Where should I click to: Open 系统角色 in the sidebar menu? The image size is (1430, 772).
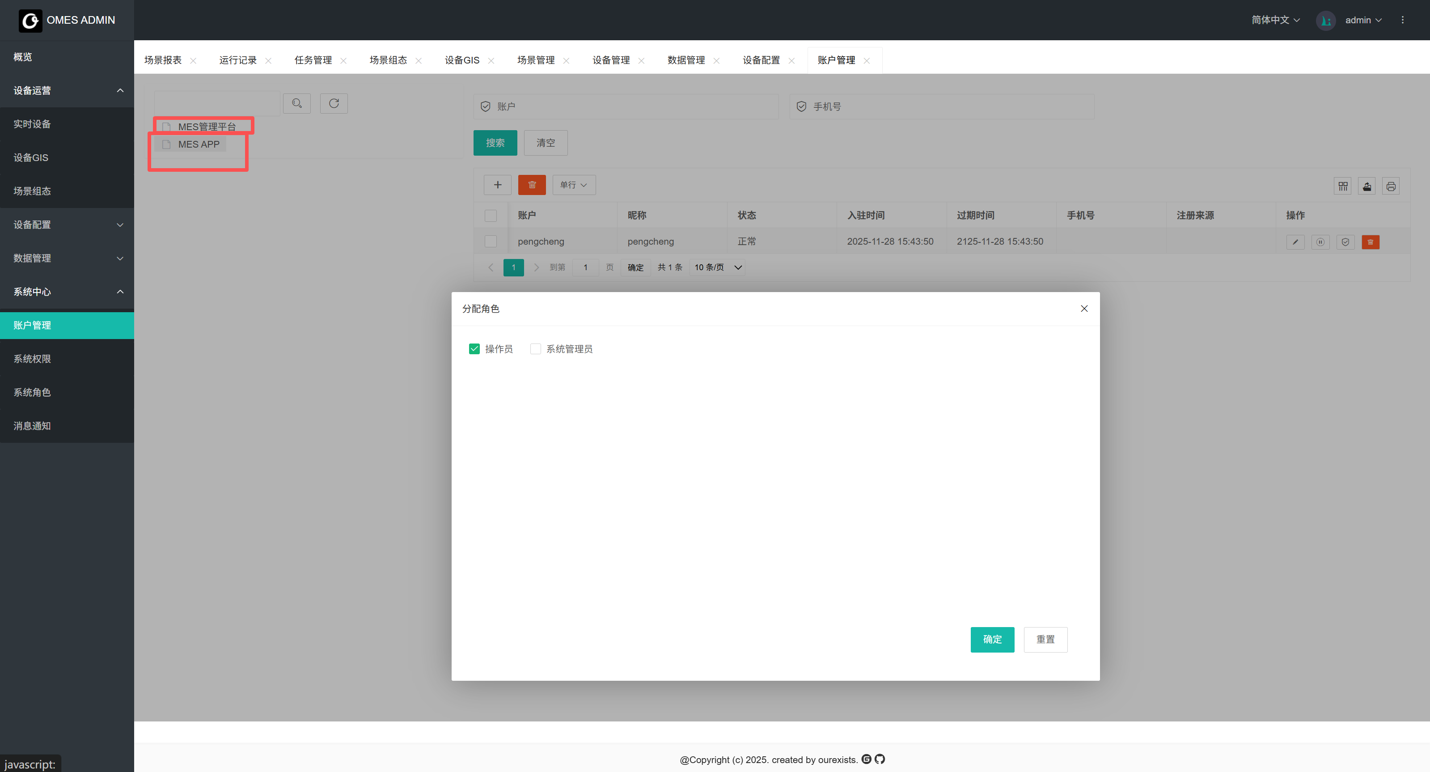click(32, 392)
